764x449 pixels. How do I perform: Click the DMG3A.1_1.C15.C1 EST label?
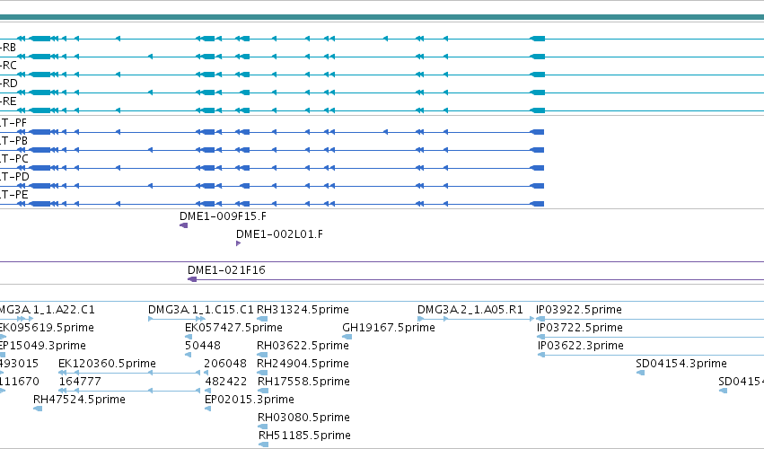(x=201, y=310)
